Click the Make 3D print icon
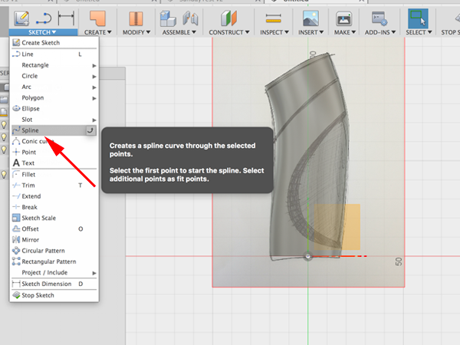Screen dimensions: 460x345 click(x=343, y=18)
